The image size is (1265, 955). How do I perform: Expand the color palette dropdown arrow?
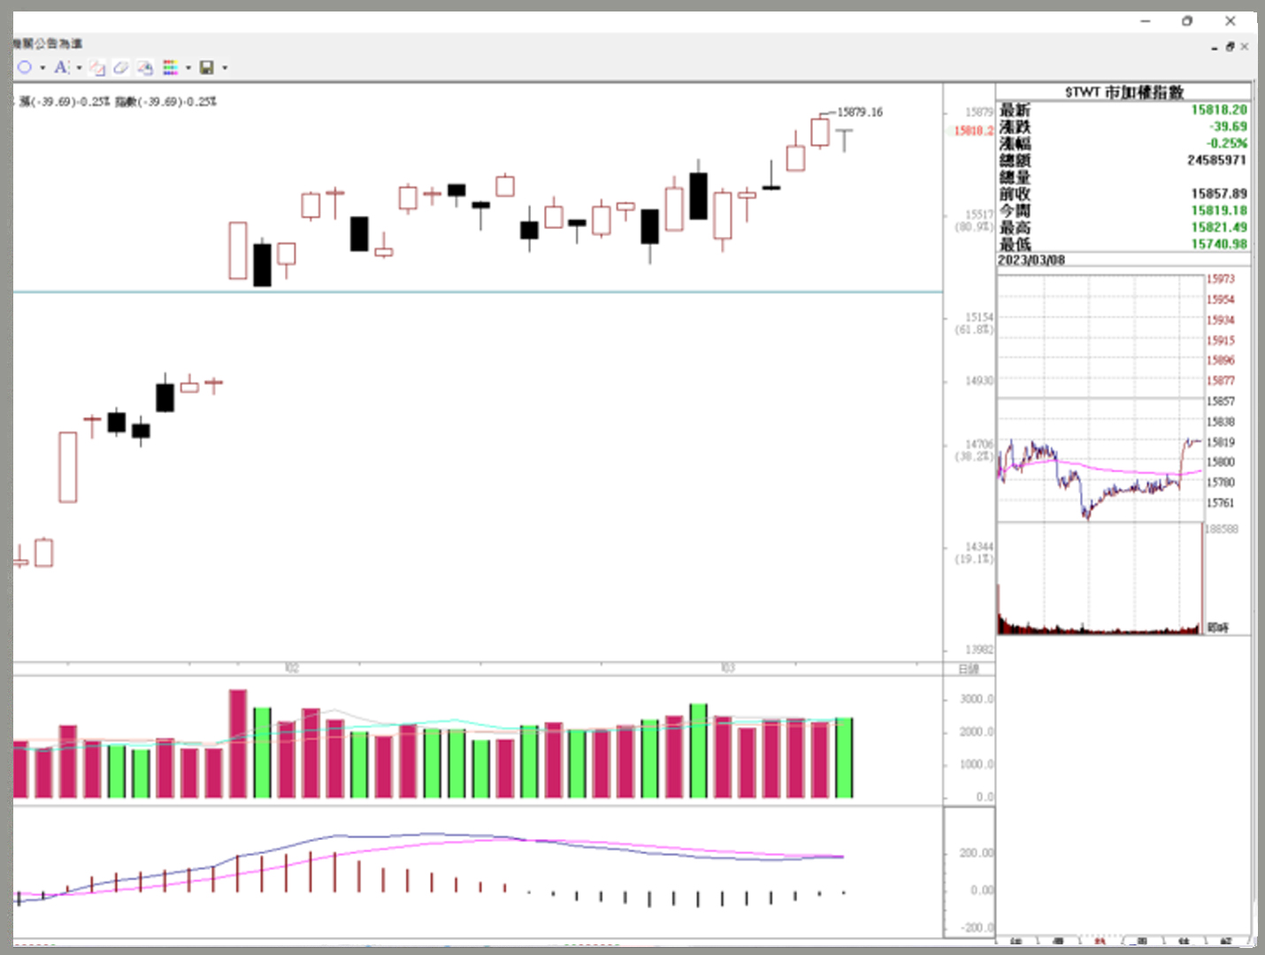click(188, 68)
